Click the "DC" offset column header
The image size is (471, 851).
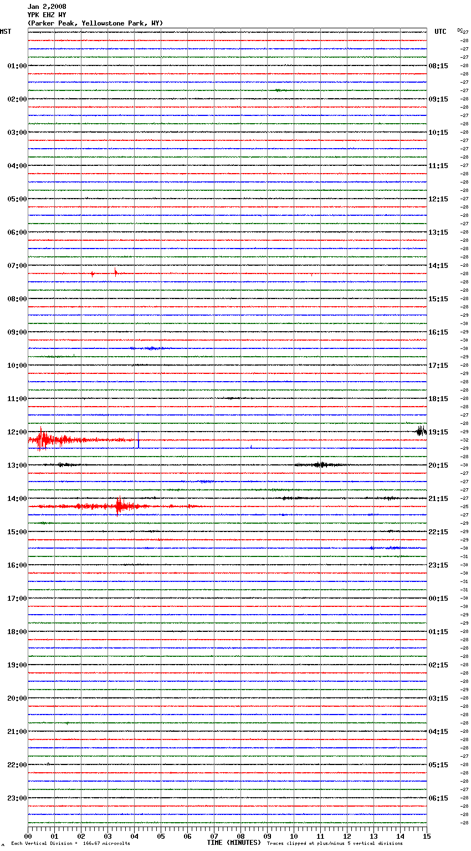pyautogui.click(x=460, y=30)
